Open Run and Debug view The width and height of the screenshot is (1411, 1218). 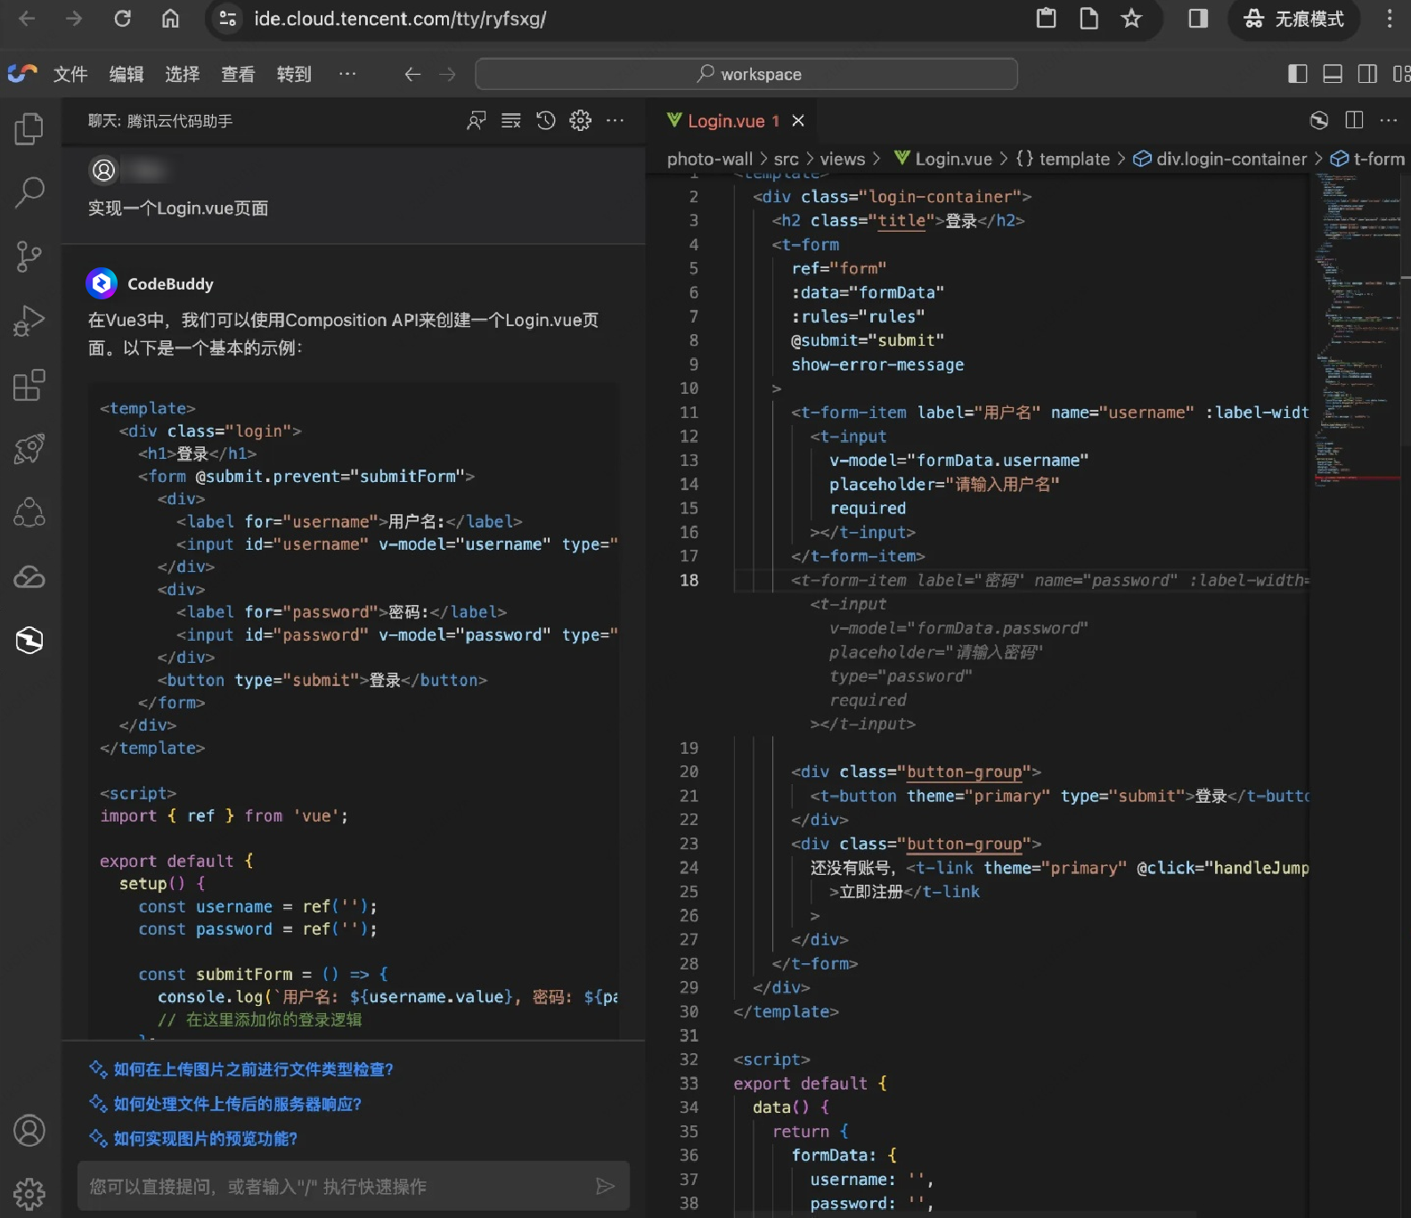pos(29,321)
